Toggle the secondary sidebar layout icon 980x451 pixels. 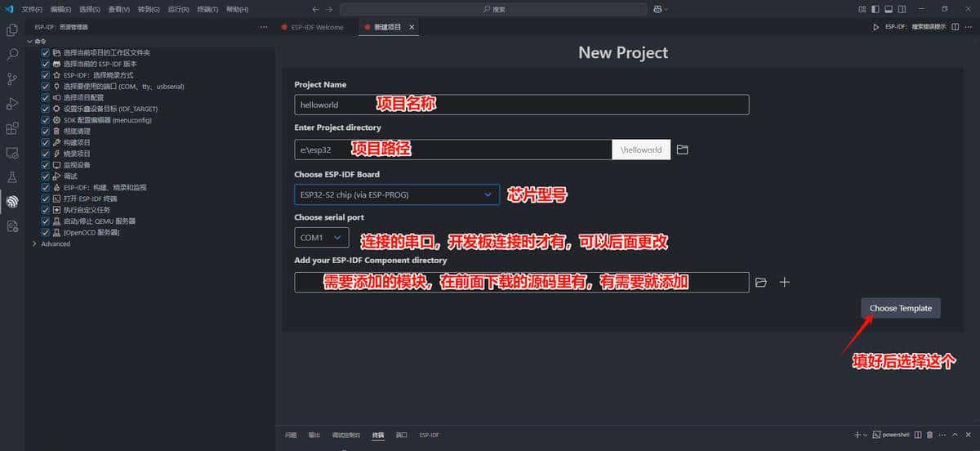click(x=902, y=9)
